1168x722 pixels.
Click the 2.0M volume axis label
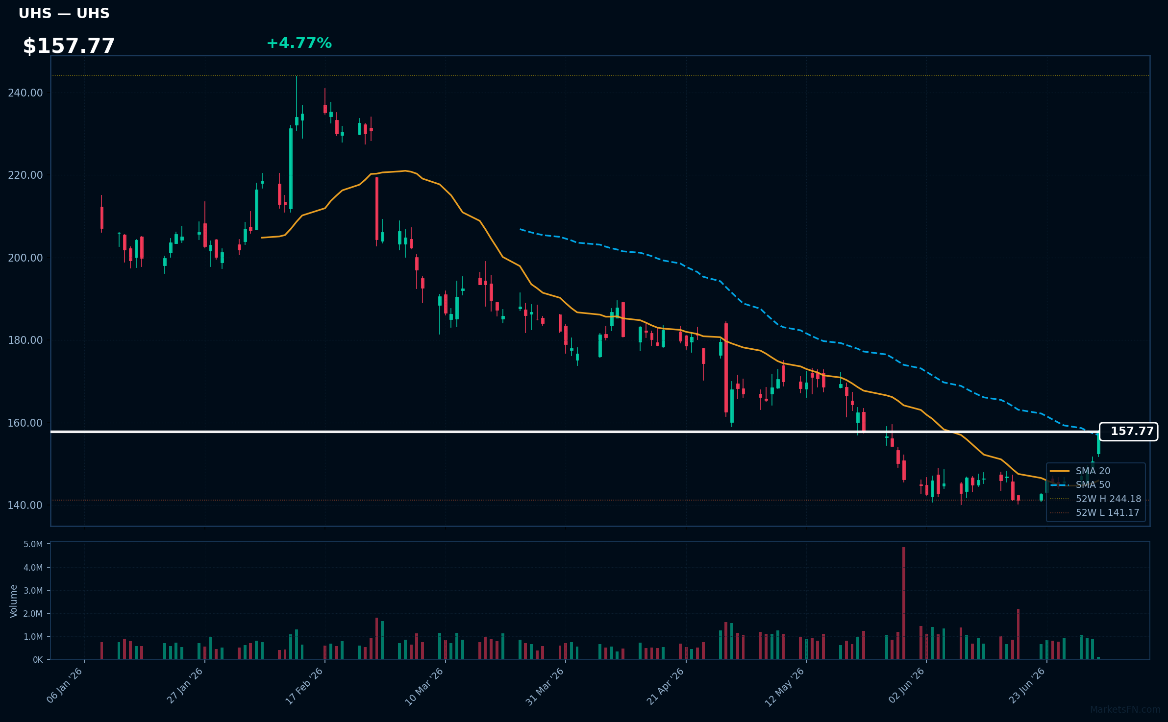33,614
